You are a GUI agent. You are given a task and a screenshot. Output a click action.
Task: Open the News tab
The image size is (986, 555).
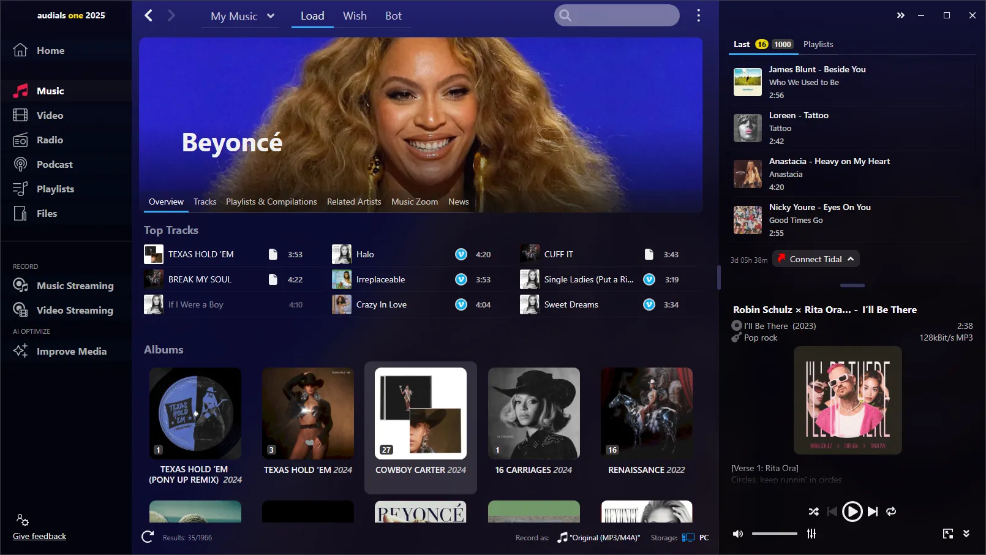458,202
